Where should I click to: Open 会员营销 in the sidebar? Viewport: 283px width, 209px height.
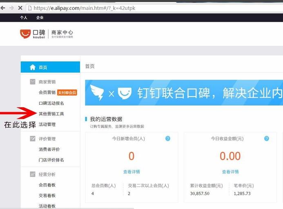[47, 92]
